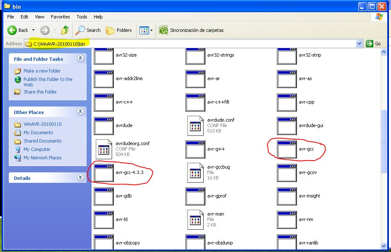The height and width of the screenshot is (252, 391).
Task: Select the avr-c++ executable icon
Action: [x=103, y=102]
